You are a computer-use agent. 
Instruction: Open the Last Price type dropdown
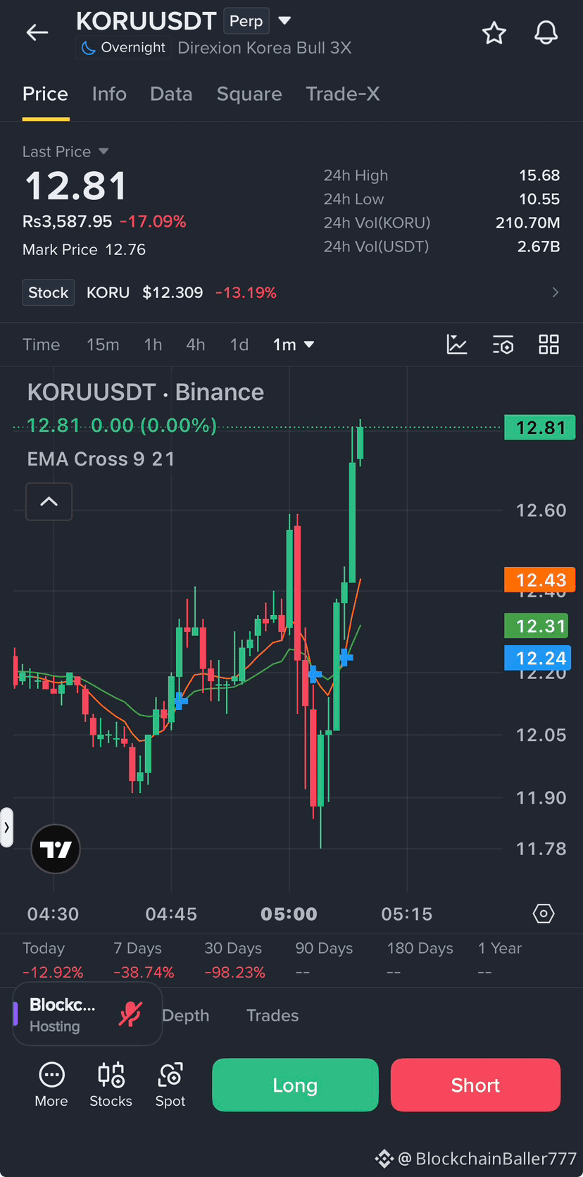104,151
